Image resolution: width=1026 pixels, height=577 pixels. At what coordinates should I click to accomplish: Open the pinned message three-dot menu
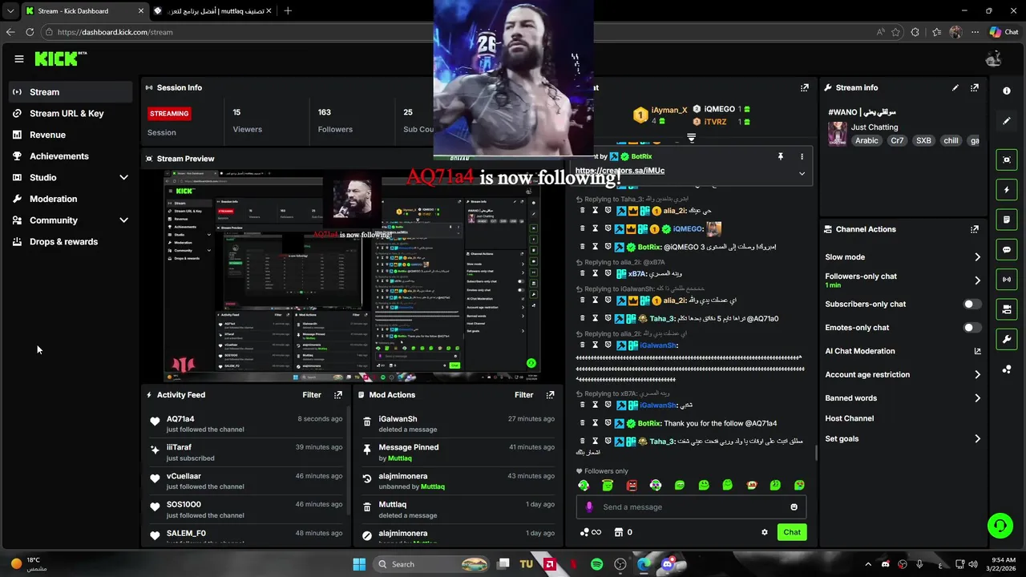pyautogui.click(x=802, y=156)
